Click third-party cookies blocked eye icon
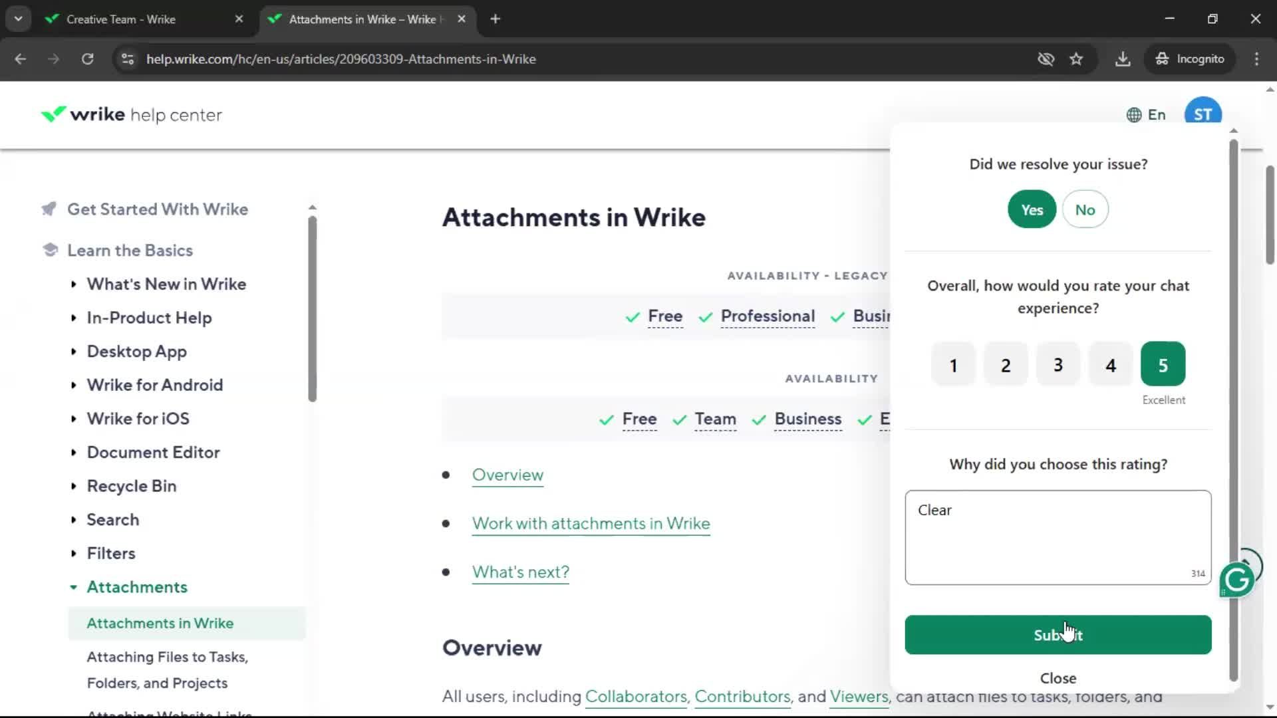This screenshot has width=1277, height=718. click(1046, 59)
